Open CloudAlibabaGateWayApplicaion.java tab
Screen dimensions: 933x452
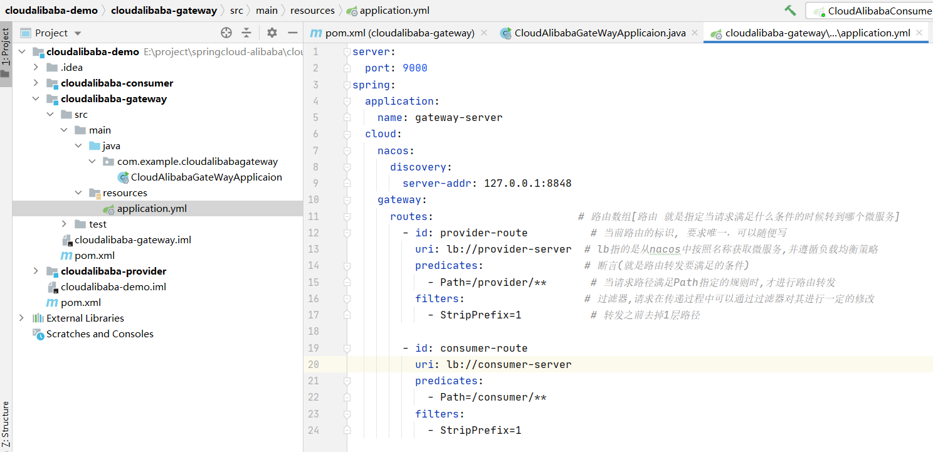click(599, 33)
